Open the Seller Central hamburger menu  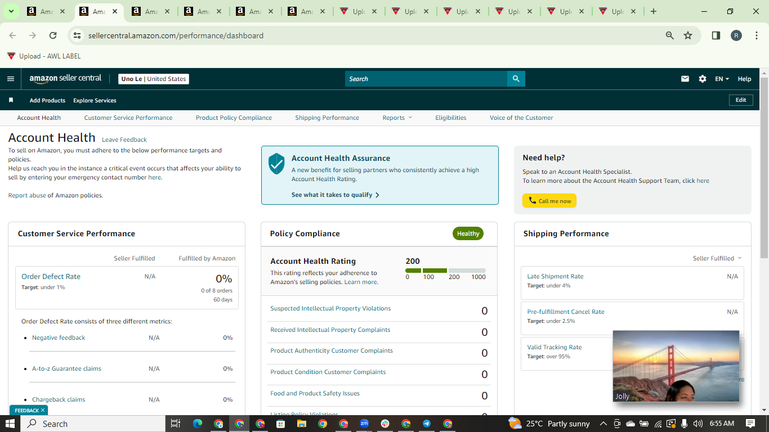(11, 79)
